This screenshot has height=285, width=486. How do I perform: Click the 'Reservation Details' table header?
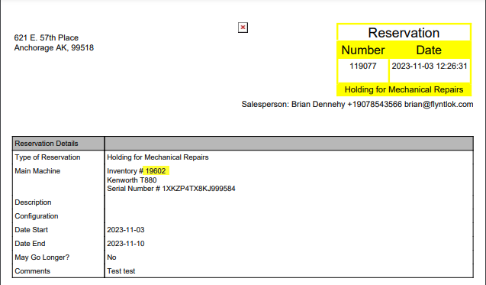click(47, 144)
